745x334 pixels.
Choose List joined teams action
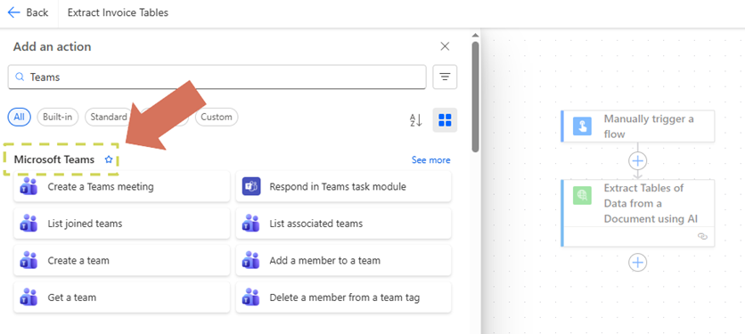tap(121, 224)
